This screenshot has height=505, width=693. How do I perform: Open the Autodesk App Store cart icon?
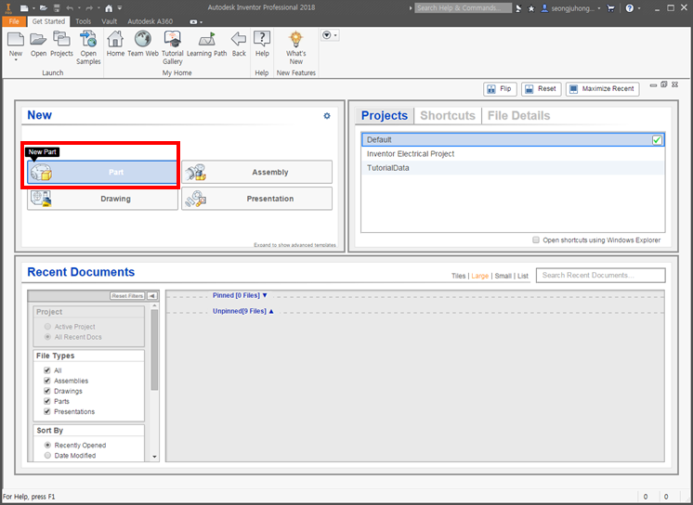point(610,8)
